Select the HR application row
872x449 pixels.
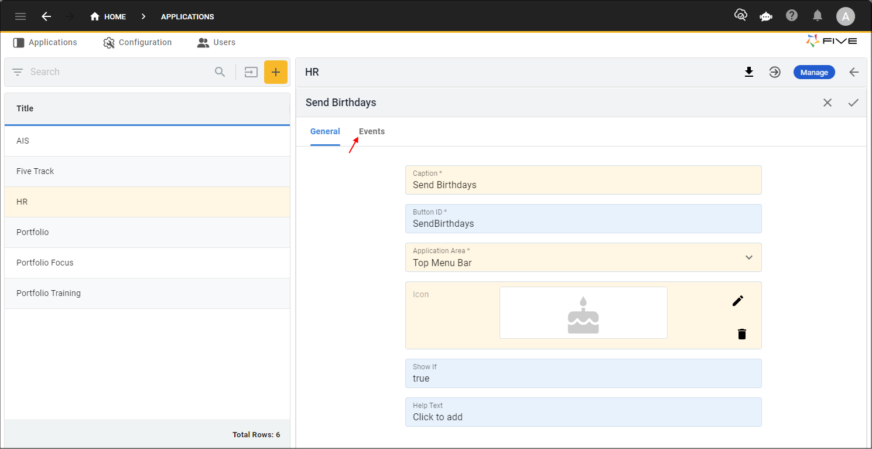(147, 202)
